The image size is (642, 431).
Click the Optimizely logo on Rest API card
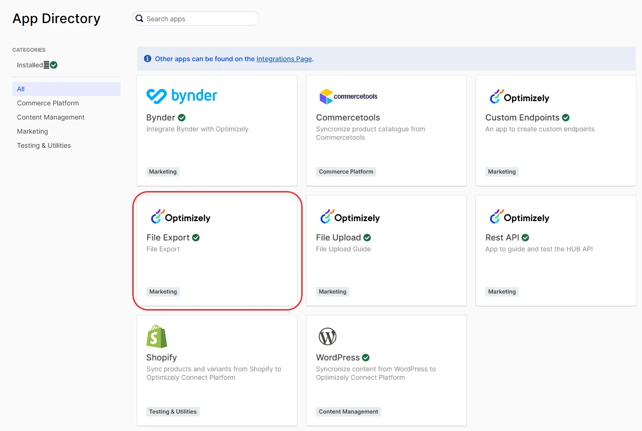(519, 217)
